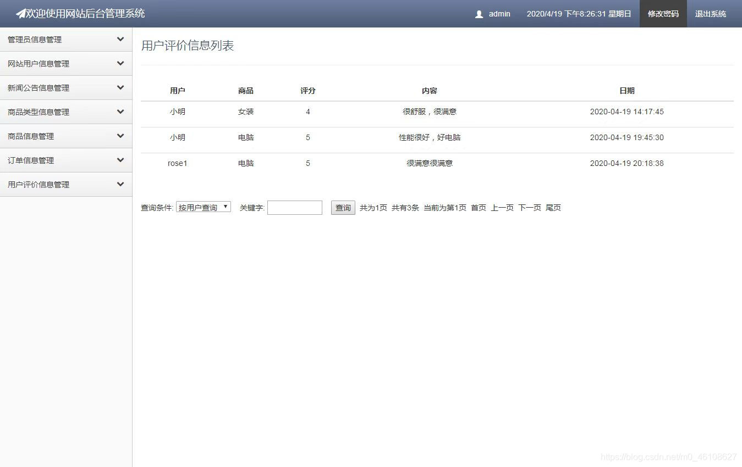
Task: Click 共为1页 total pages text
Action: [x=373, y=208]
